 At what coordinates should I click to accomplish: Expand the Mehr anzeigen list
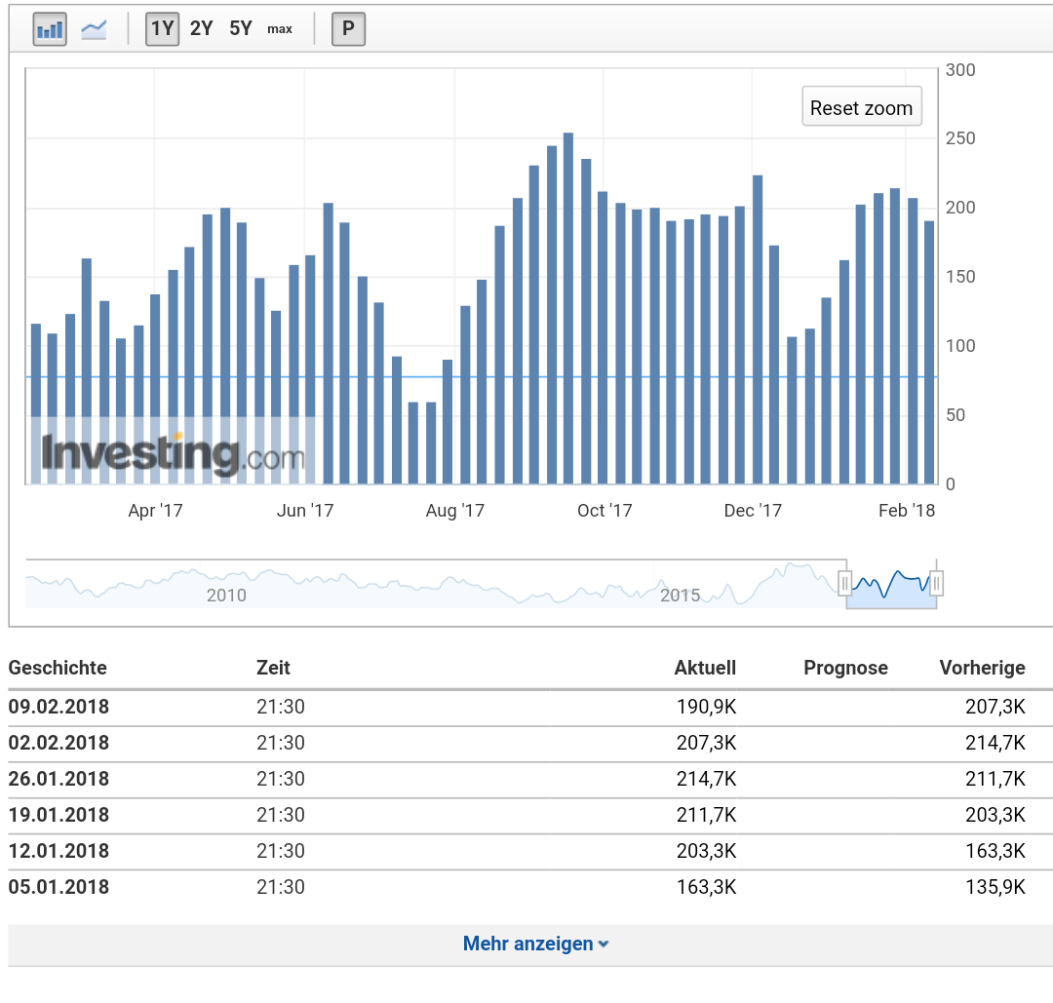527,944
